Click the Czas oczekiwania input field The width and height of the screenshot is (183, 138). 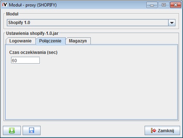pos(25,60)
